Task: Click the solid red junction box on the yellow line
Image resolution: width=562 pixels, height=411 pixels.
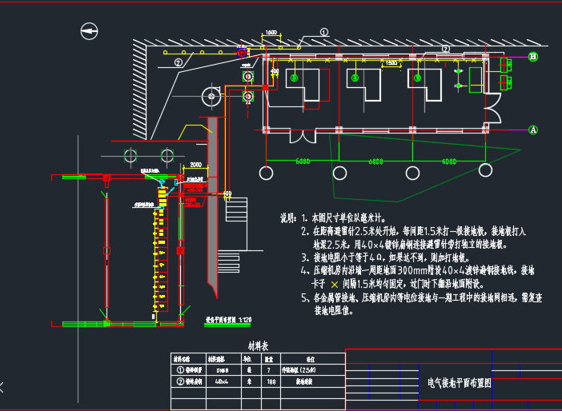Action: click(x=265, y=87)
